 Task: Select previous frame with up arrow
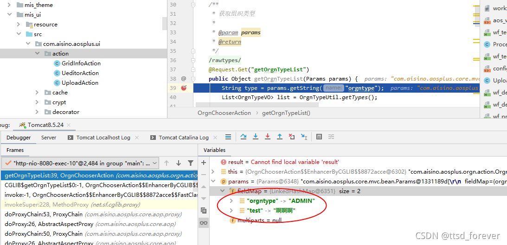click(167, 163)
